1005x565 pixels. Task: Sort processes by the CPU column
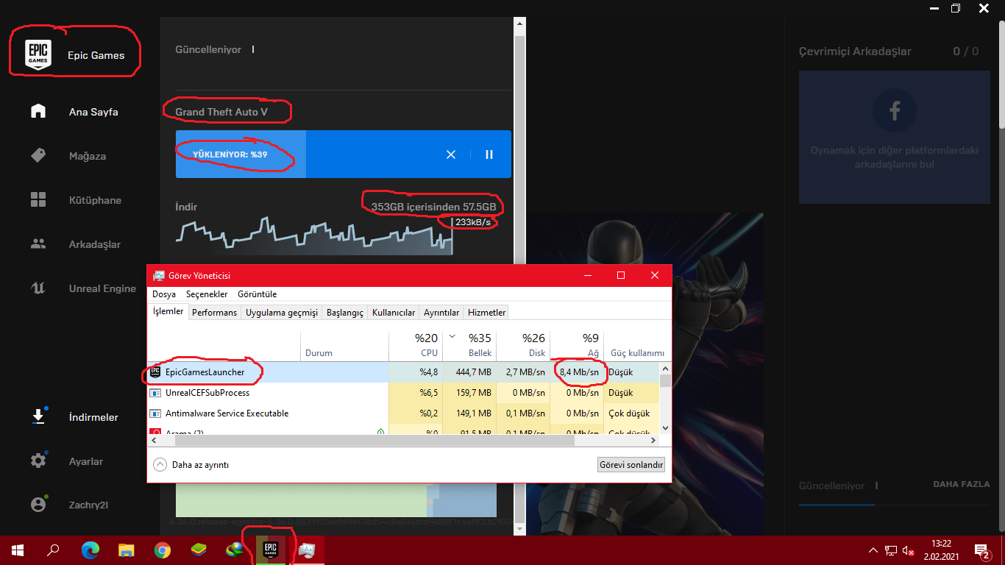pyautogui.click(x=416, y=345)
